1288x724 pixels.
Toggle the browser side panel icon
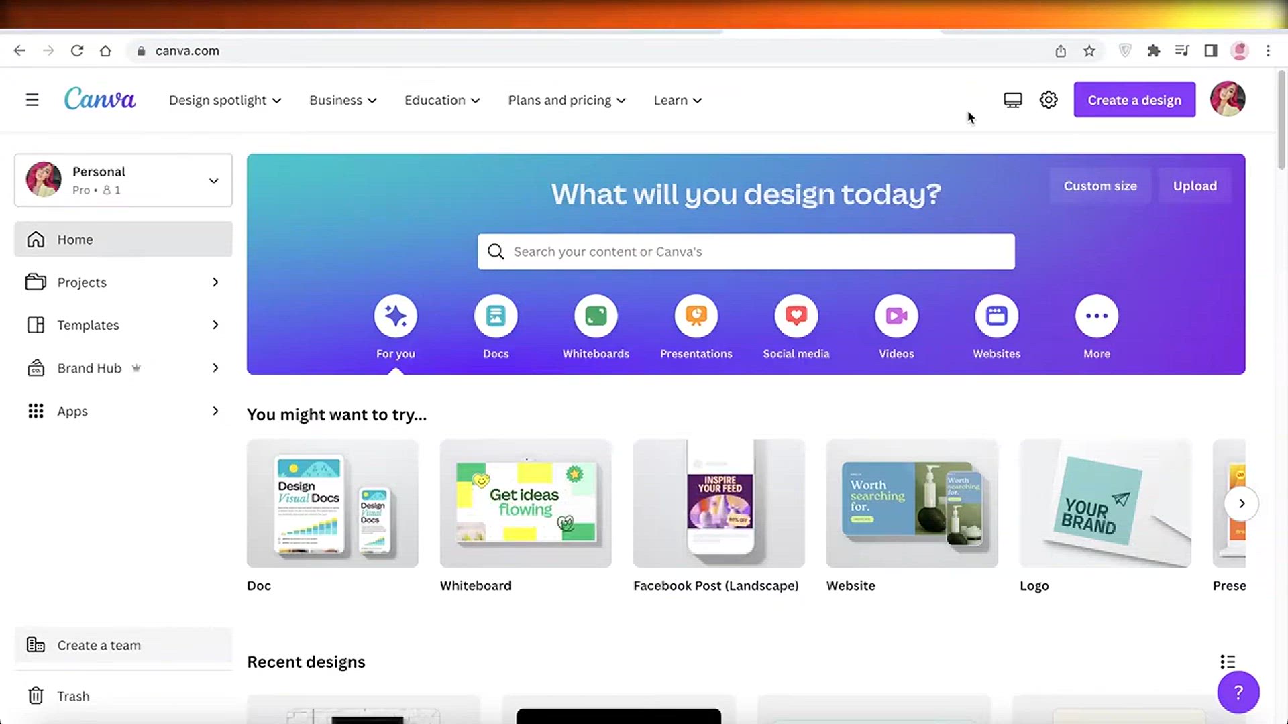[1211, 50]
